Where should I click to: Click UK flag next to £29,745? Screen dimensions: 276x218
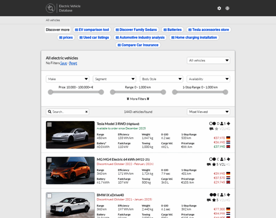pyautogui.click(x=228, y=182)
